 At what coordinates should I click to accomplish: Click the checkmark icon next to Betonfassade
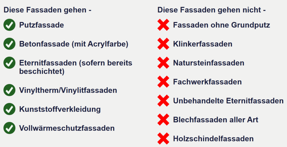pyautogui.click(x=9, y=44)
